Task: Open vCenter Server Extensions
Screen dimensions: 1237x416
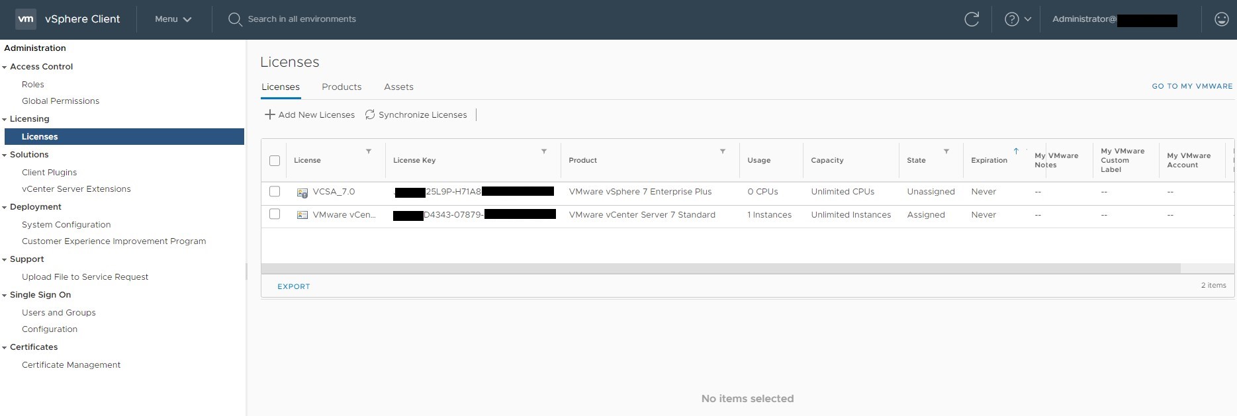Action: point(76,188)
